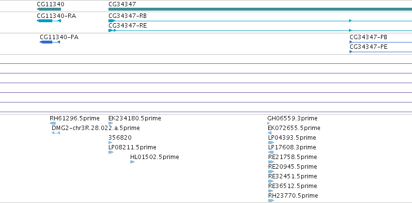Click the CG34347-RB label text
This screenshot has width=412, height=203.
(128, 16)
